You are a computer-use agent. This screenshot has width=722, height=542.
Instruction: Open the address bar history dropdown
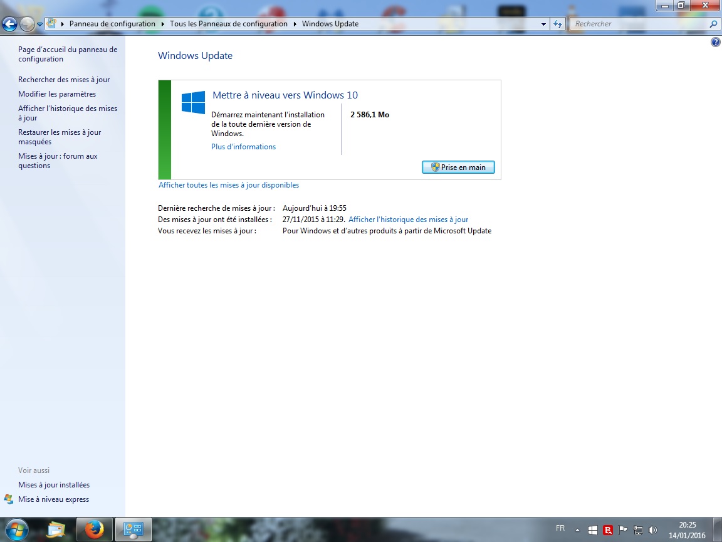[543, 24]
